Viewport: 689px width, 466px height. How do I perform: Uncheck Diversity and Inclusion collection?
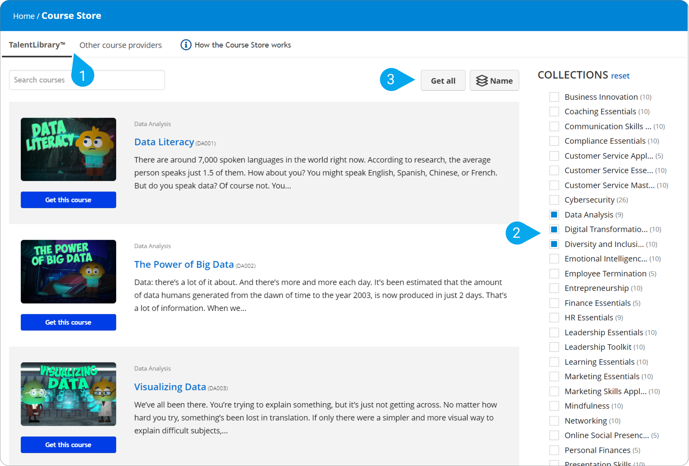[554, 244]
